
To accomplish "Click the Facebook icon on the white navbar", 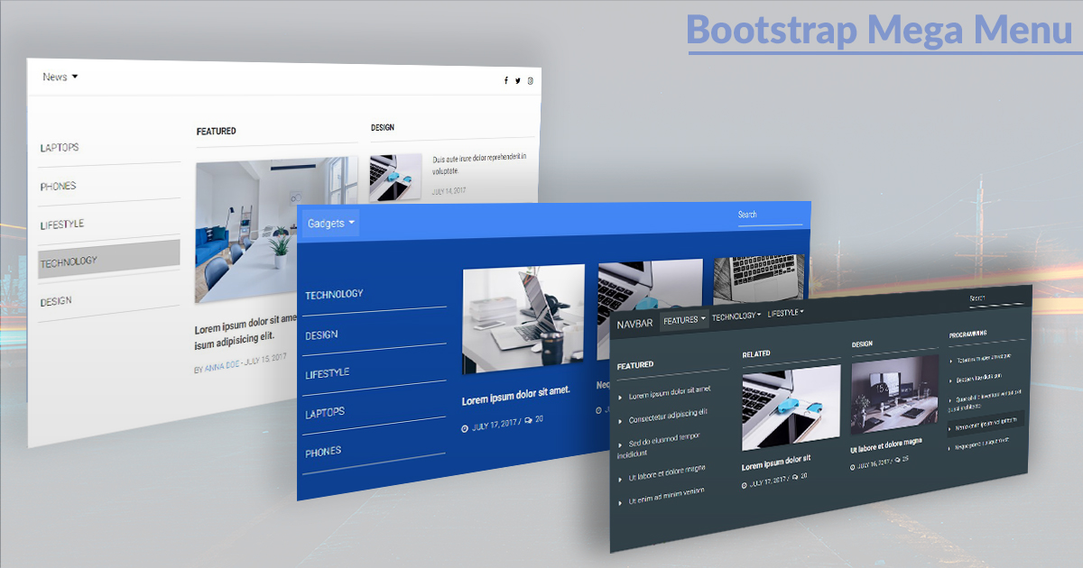I will [505, 80].
